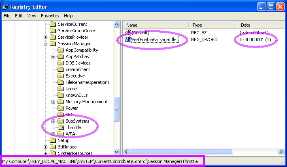Open the Favorites menu
This screenshot has width=287, height=167.
[50, 16]
